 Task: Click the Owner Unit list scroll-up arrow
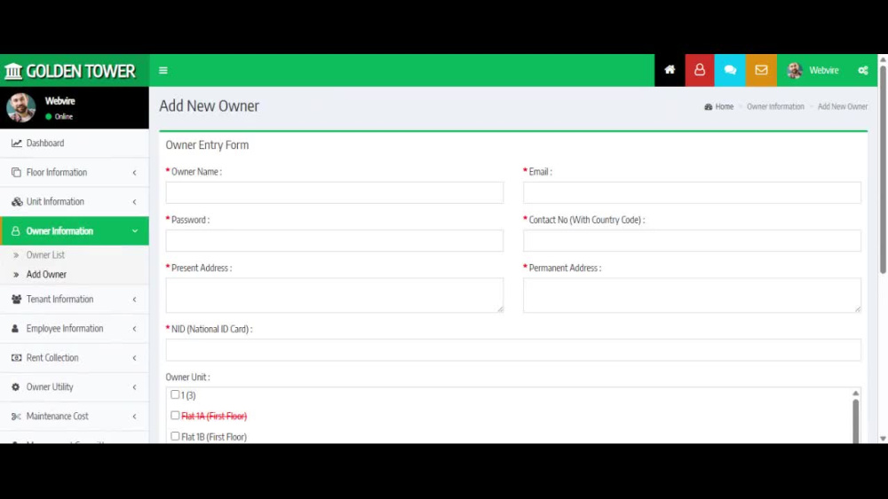pos(855,394)
